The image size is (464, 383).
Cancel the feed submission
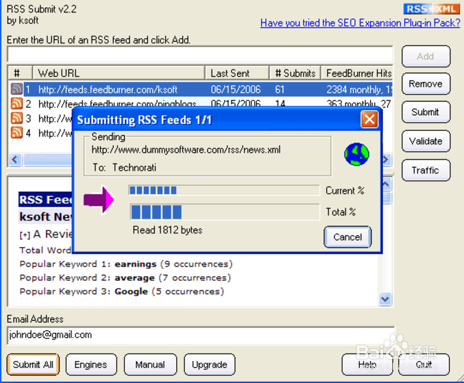[x=347, y=237]
